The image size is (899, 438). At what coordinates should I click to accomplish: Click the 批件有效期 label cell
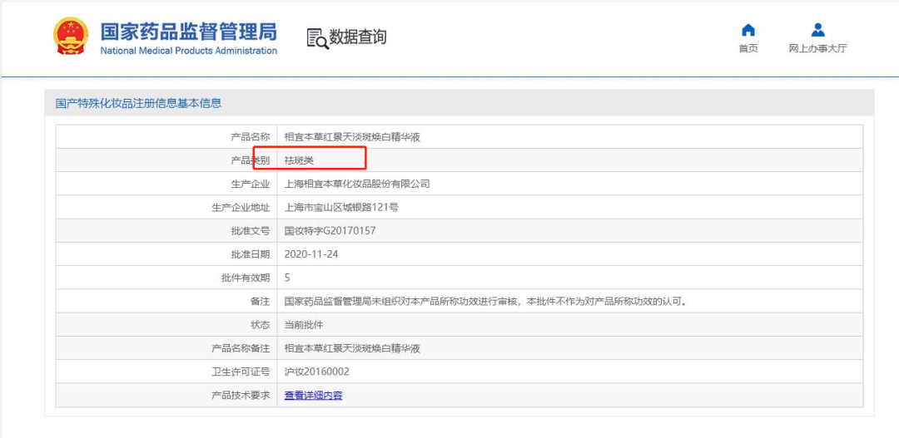coord(166,278)
